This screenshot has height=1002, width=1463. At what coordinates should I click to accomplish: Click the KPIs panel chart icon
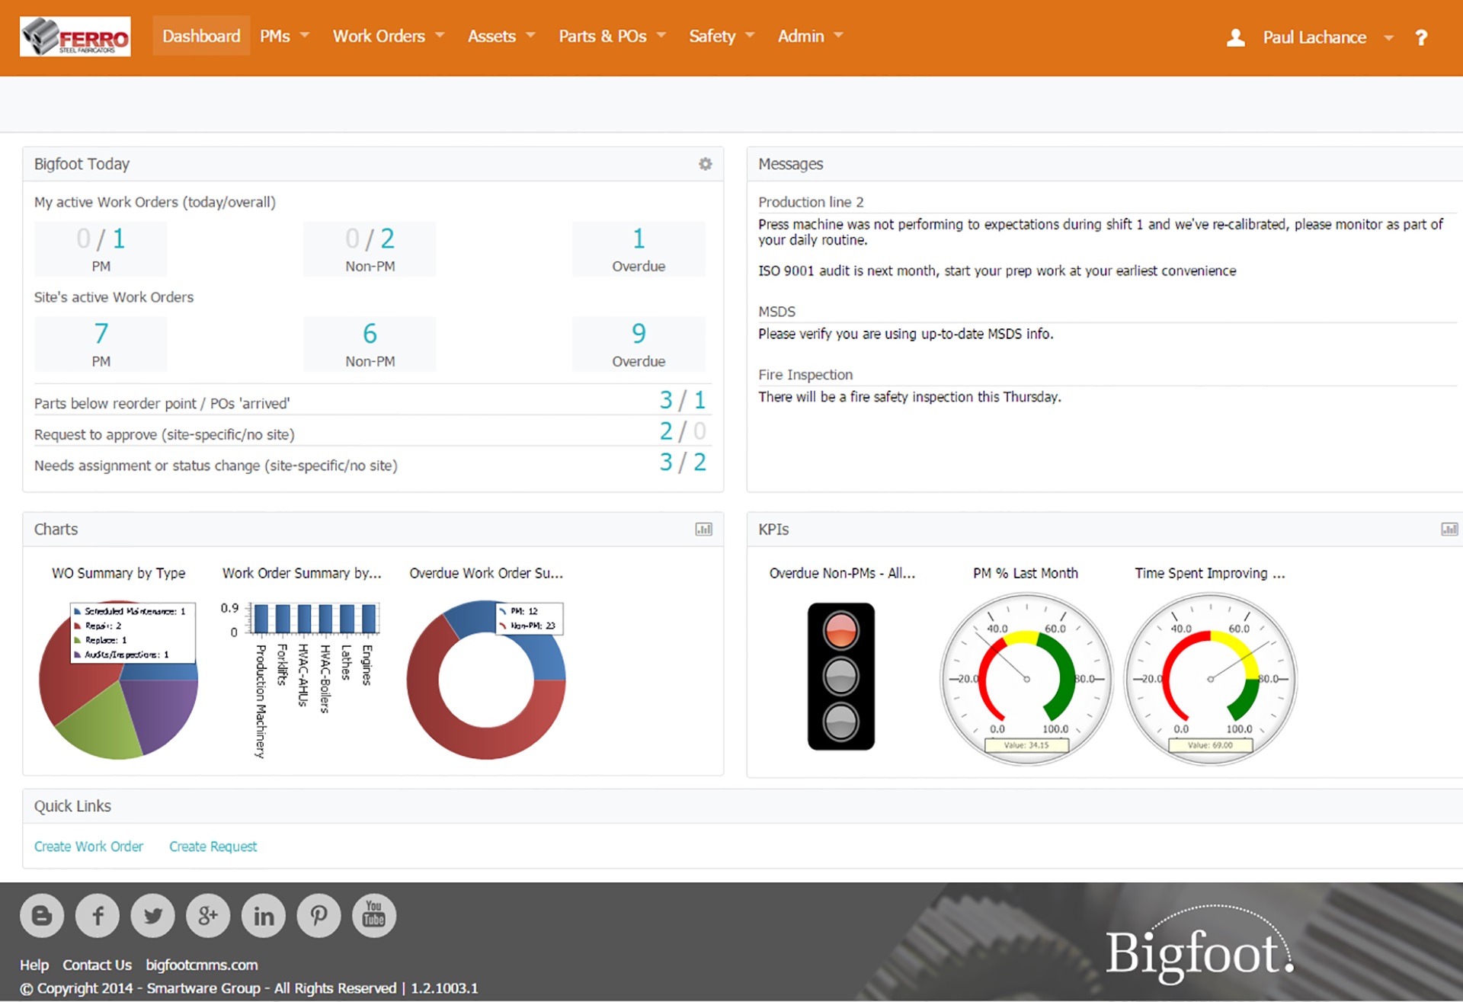1449,529
